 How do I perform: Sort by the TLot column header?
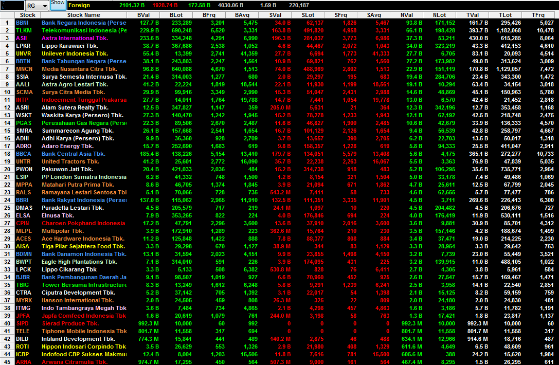[x=505, y=15]
